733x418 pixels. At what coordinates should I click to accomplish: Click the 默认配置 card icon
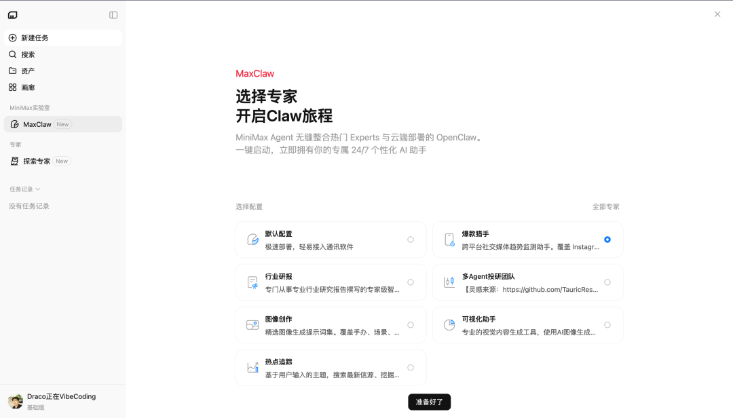(x=252, y=240)
